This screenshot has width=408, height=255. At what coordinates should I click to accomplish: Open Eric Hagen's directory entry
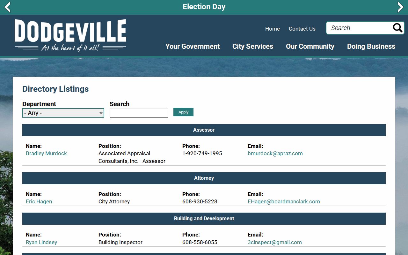39,201
